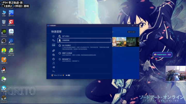
Task: Select the power icon in quick menu sidebar
Action: tap(53, 59)
